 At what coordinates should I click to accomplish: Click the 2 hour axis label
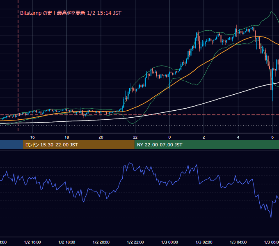coord(204,137)
